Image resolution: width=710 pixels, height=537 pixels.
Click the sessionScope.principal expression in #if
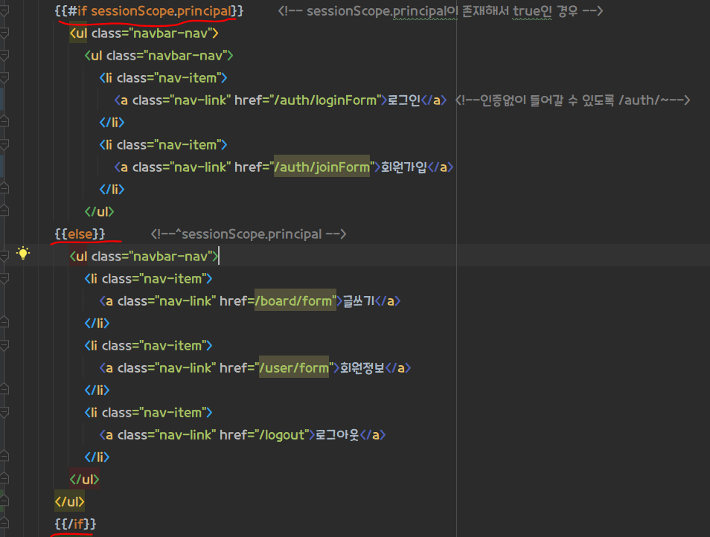click(161, 11)
